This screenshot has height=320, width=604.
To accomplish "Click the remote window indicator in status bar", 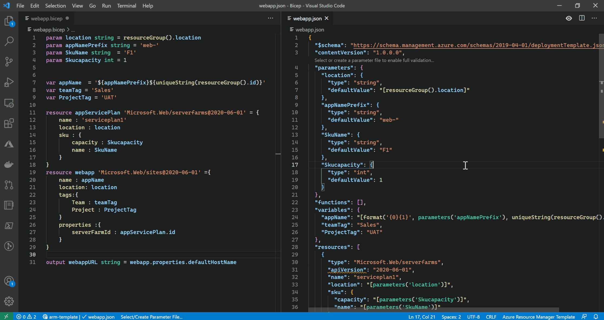I will pos(6,316).
